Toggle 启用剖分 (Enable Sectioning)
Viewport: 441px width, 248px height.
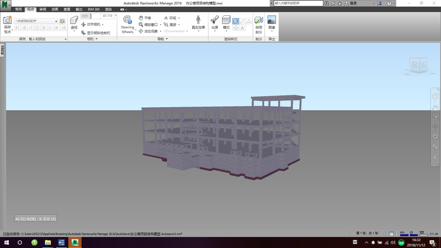click(x=258, y=21)
